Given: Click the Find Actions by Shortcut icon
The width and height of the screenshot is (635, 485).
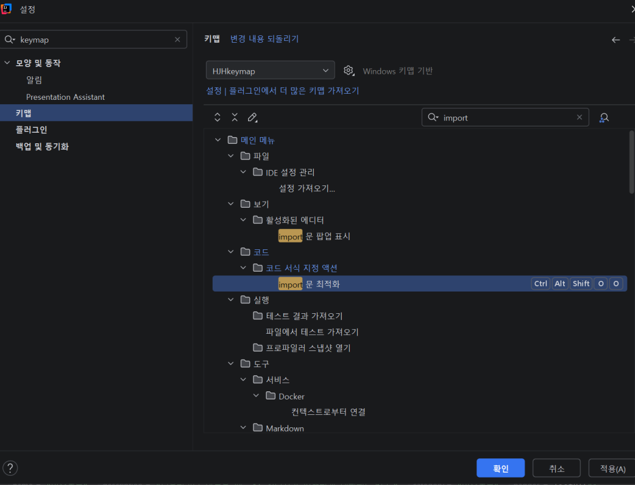Looking at the screenshot, I should click(603, 117).
